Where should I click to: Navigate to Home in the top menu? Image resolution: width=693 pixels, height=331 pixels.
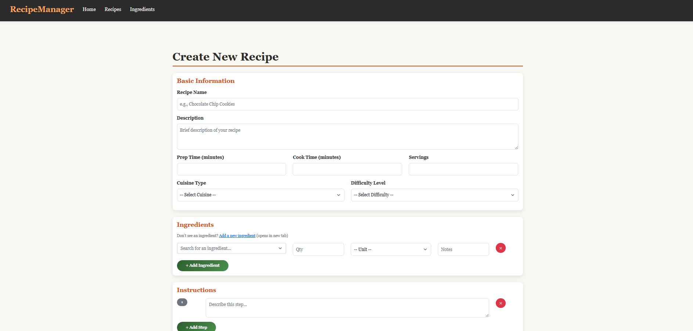pos(89,10)
